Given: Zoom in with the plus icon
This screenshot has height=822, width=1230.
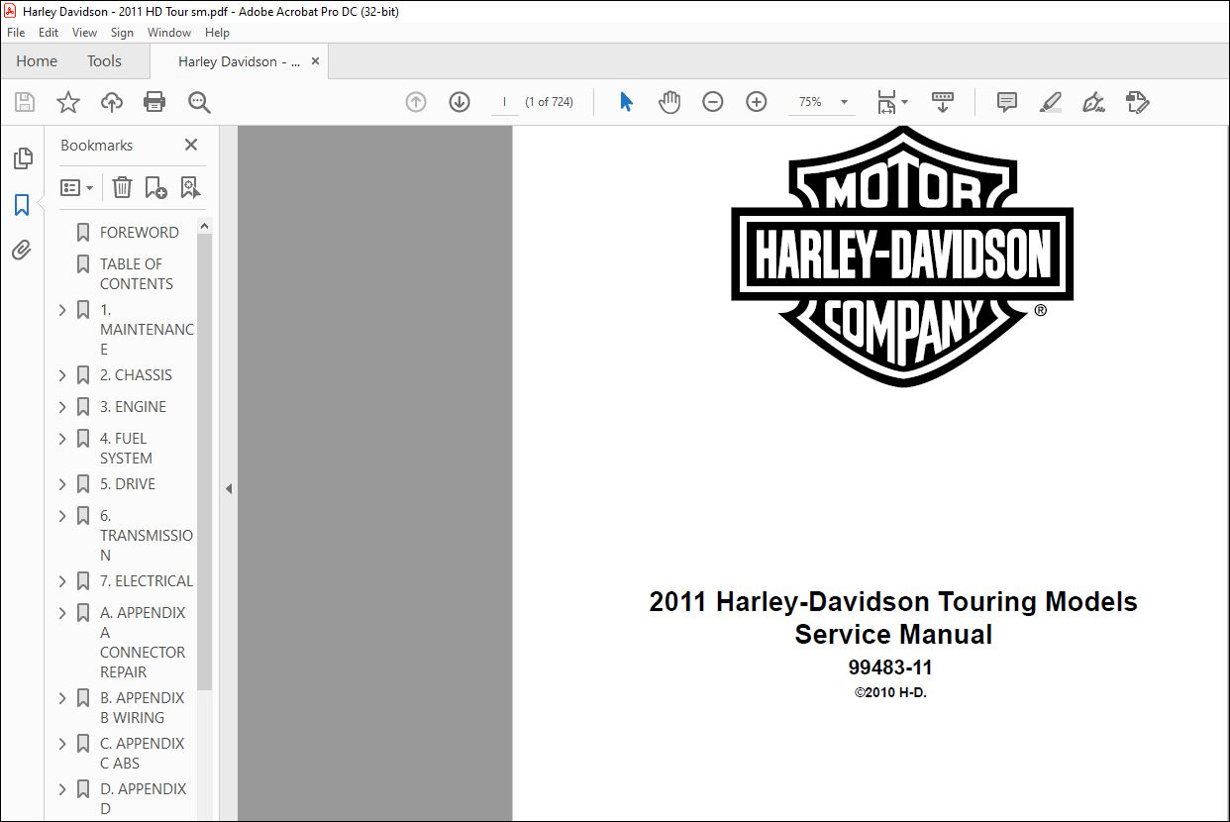Looking at the screenshot, I should (x=757, y=102).
